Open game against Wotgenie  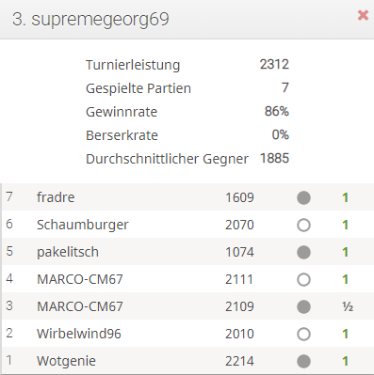coord(187,361)
